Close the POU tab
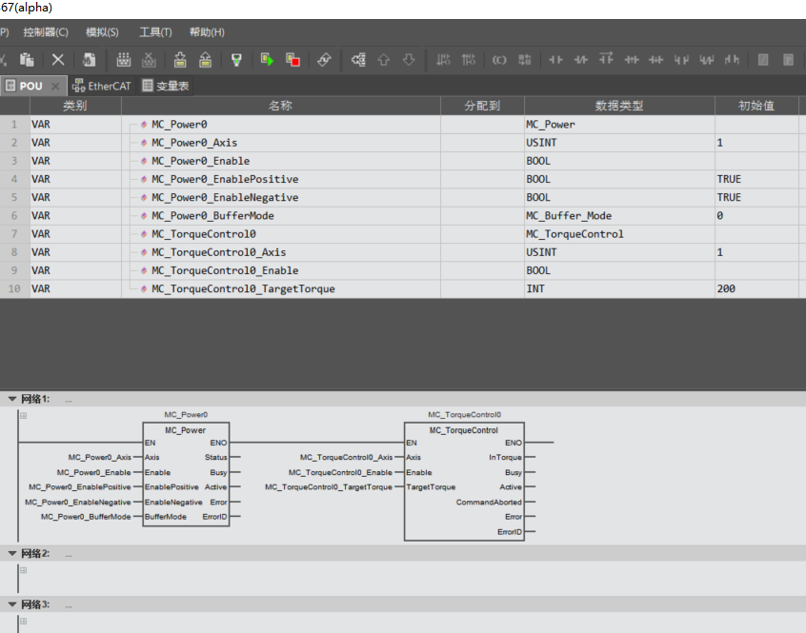Screen dimensions: 806x633 56,86
